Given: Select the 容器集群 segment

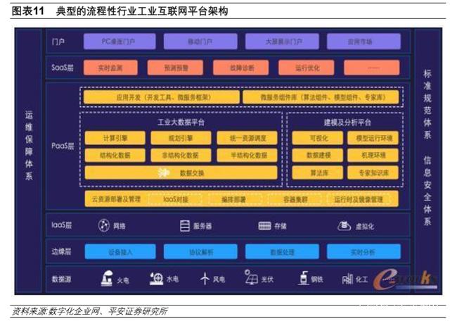Looking at the screenshot, I should click(295, 199).
